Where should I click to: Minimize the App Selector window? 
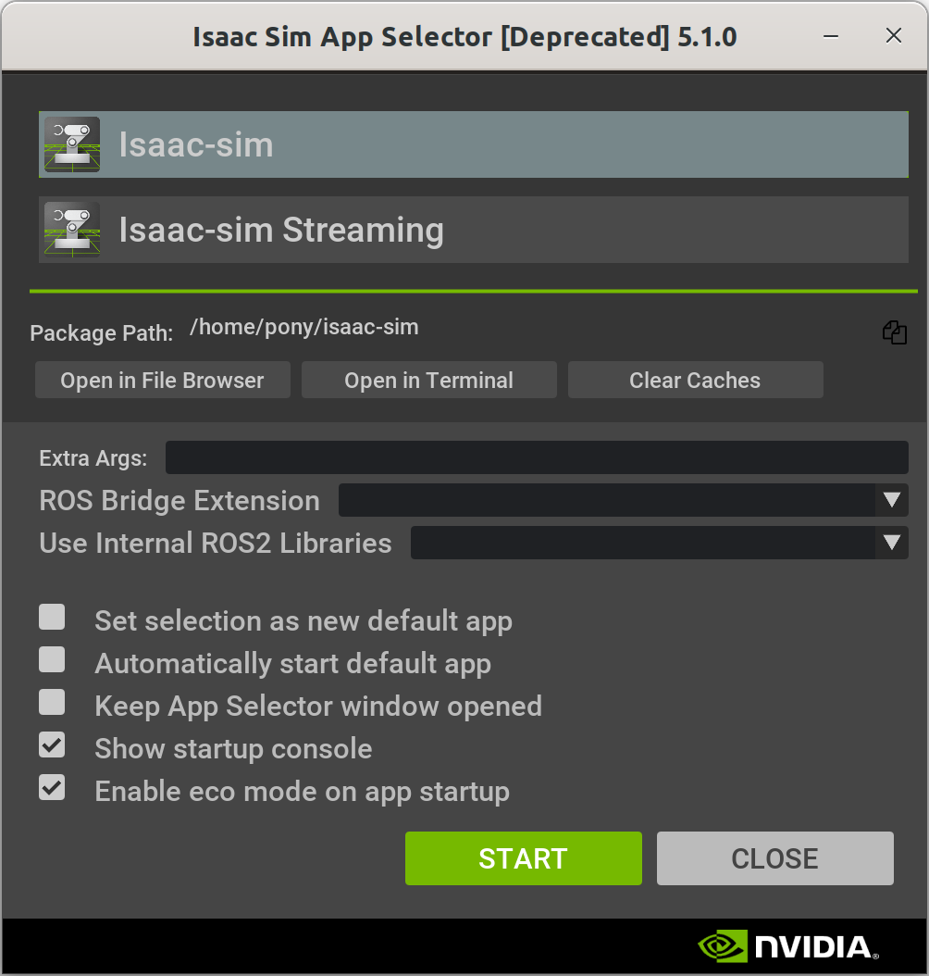831,36
